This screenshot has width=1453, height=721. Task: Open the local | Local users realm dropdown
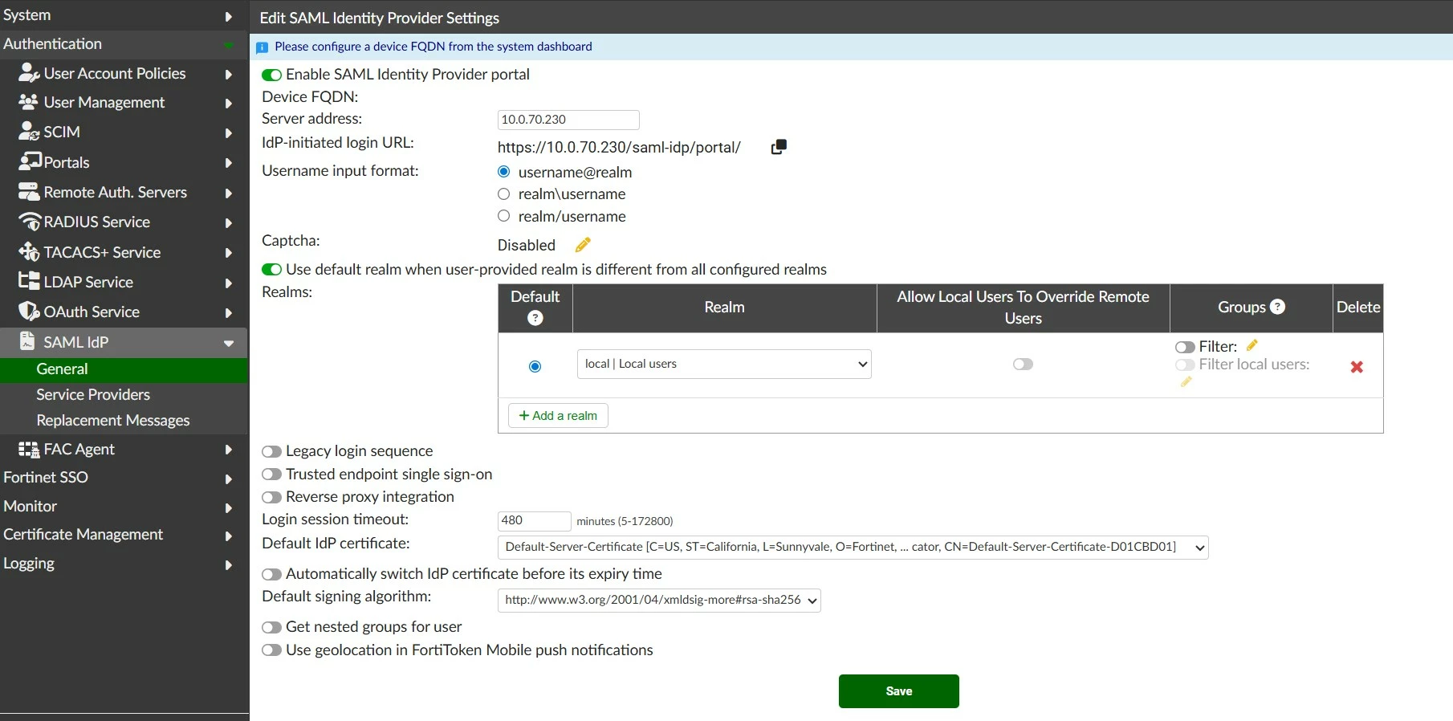[x=724, y=364]
